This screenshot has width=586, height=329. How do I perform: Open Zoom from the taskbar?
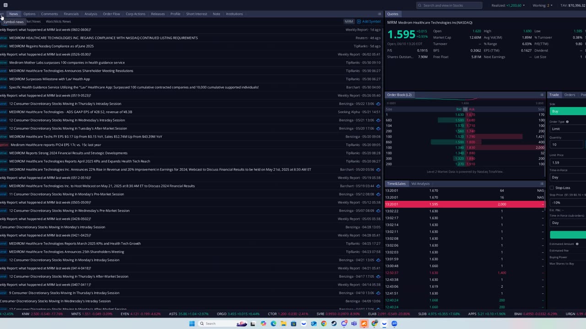pyautogui.click(x=394, y=324)
